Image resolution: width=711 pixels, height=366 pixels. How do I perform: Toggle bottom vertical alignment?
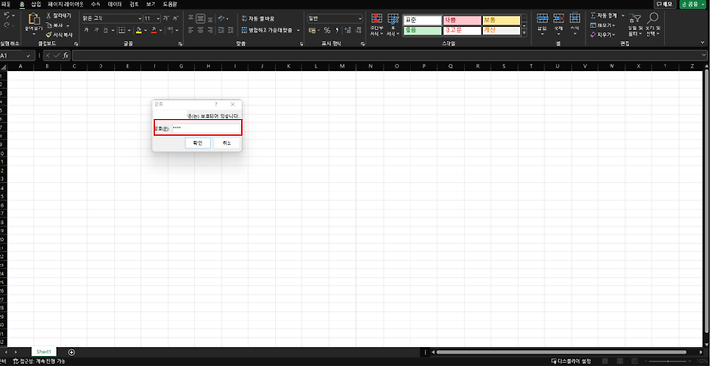(210, 19)
